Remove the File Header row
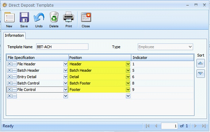 coord(9,64)
